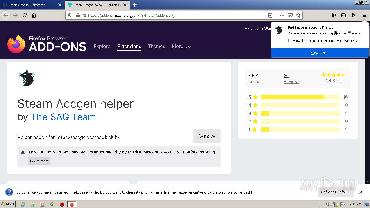Image resolution: width=370 pixels, height=208 pixels.
Task: Reload the current page
Action: click(25, 15)
